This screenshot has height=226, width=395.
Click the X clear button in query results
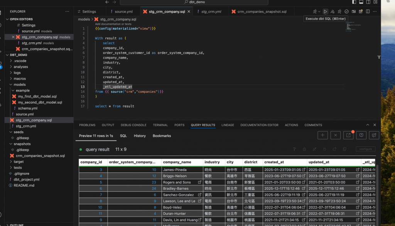[x=336, y=135]
